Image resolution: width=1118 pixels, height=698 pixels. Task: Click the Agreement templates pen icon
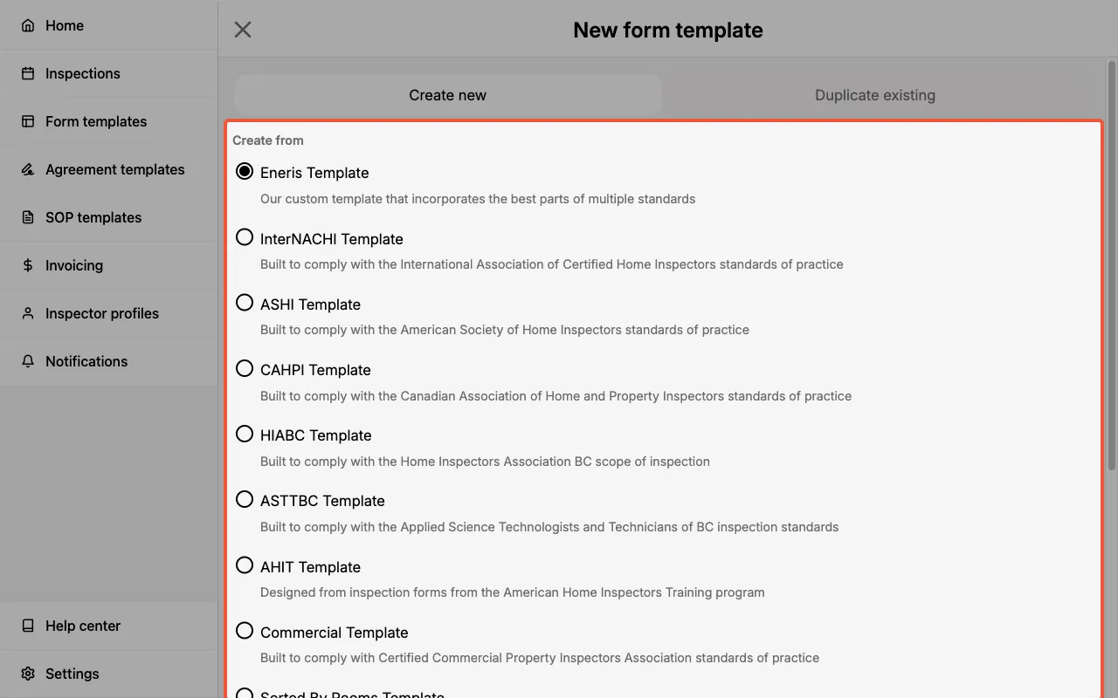pos(29,169)
